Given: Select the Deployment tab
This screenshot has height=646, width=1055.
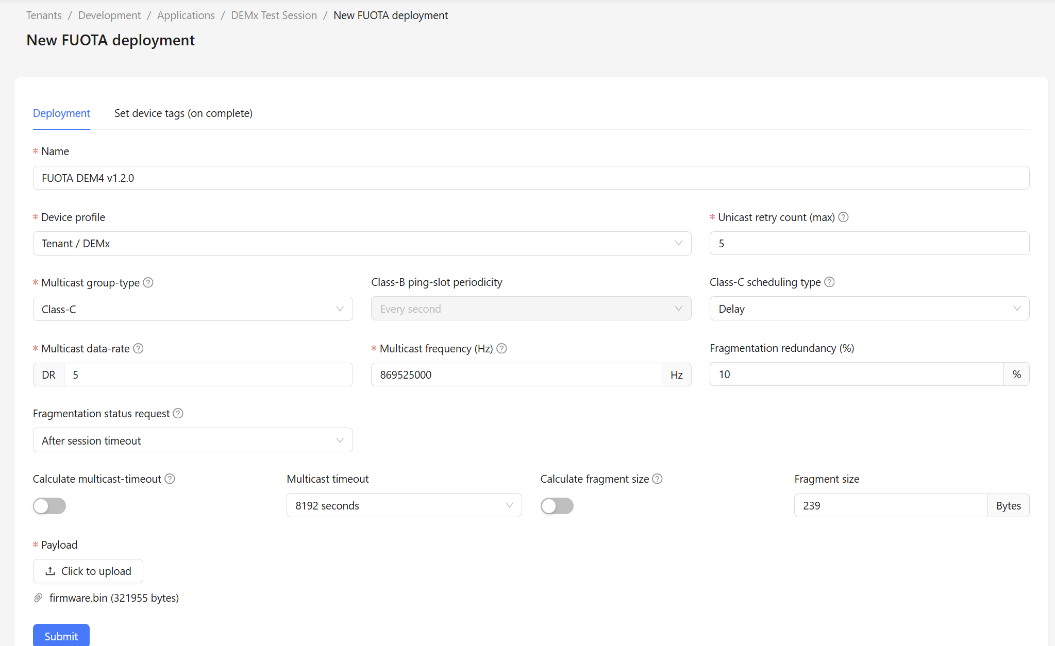Looking at the screenshot, I should pos(61,113).
